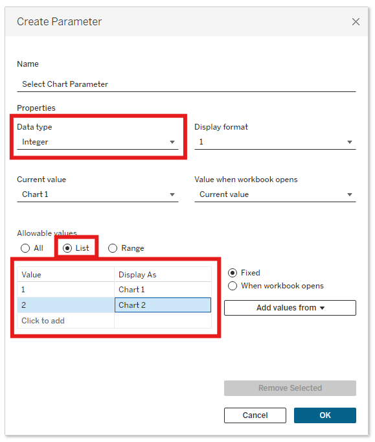
Task: Close the Create Parameter dialog
Action: pyautogui.click(x=356, y=21)
